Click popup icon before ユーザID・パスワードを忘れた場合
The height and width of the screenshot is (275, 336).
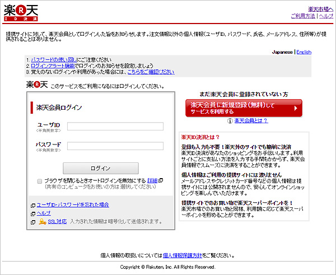33,206
